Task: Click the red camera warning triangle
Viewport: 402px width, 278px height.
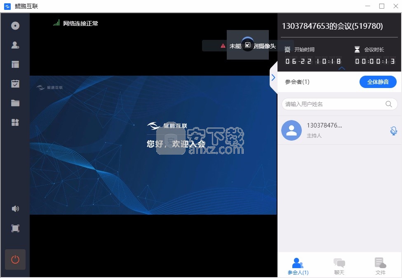Action: [x=223, y=46]
